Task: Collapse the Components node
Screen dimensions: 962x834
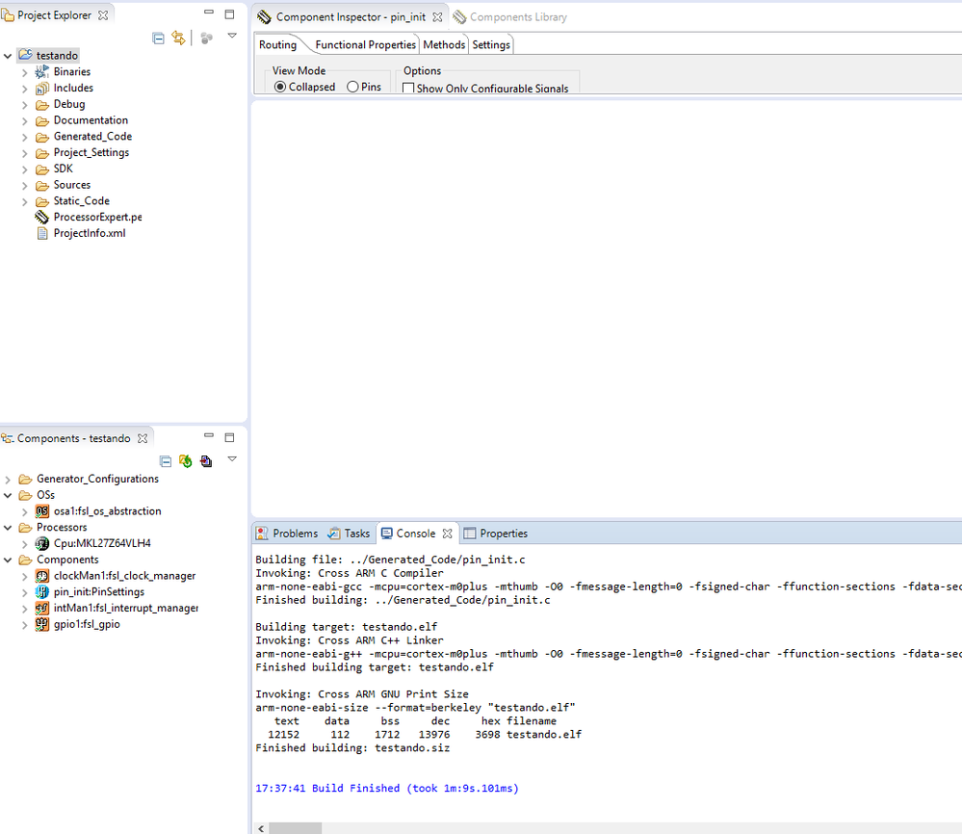Action: tap(8, 560)
